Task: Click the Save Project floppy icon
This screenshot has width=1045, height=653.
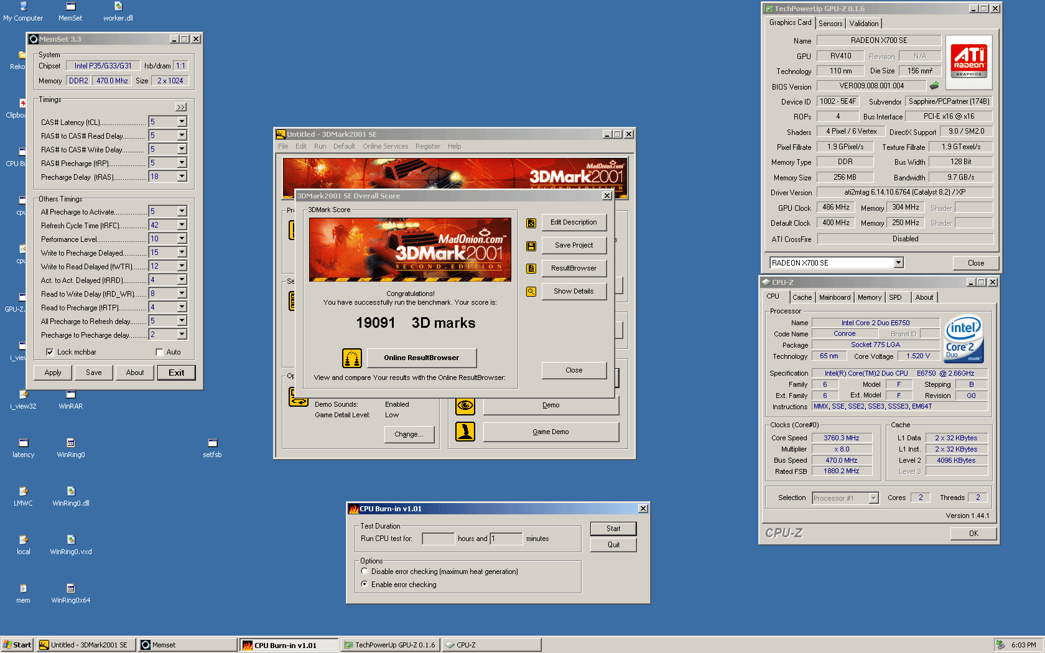Action: click(531, 246)
